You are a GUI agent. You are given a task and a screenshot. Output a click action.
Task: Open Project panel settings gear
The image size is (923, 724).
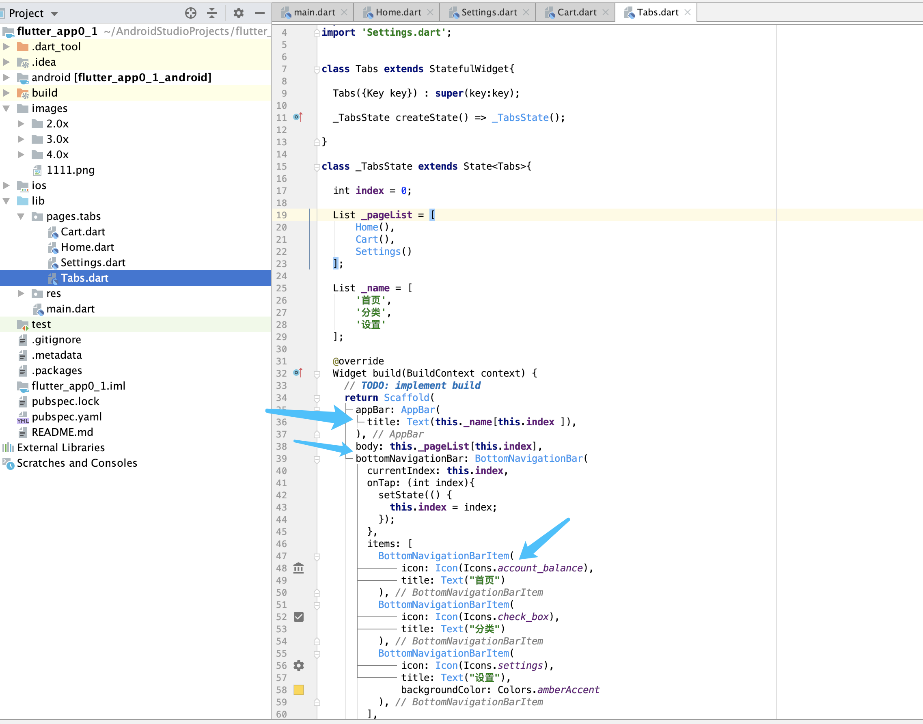(238, 13)
